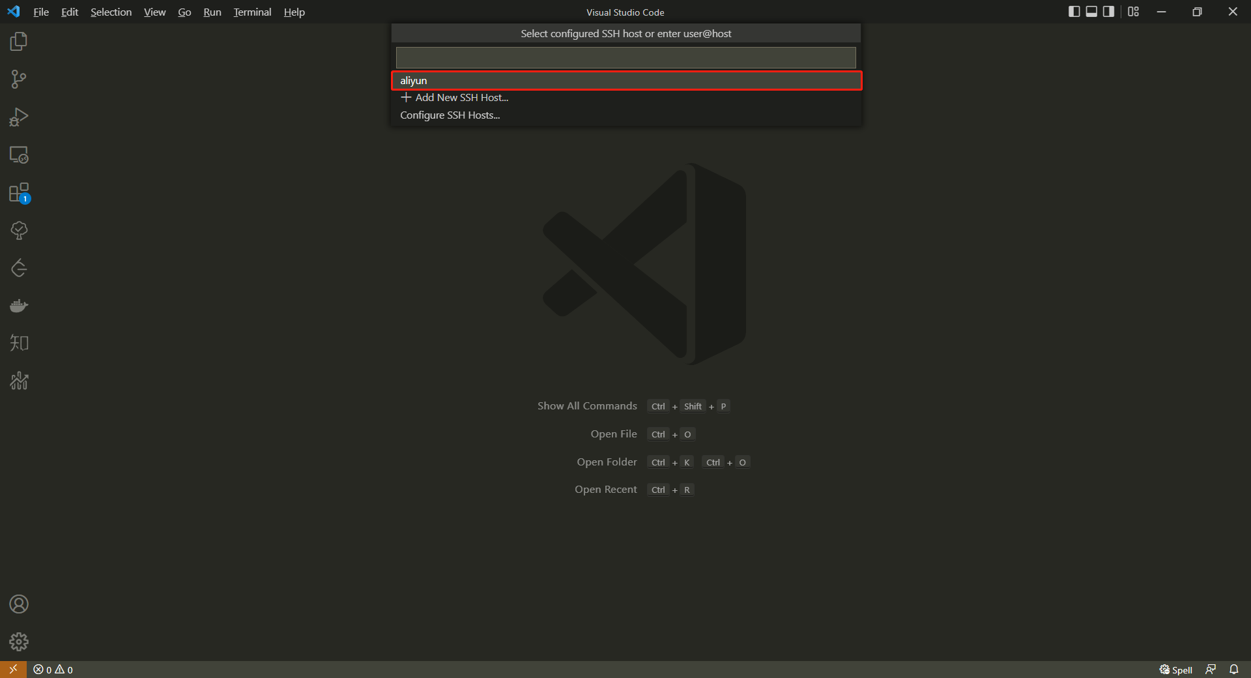Open the Source Control view

19,80
